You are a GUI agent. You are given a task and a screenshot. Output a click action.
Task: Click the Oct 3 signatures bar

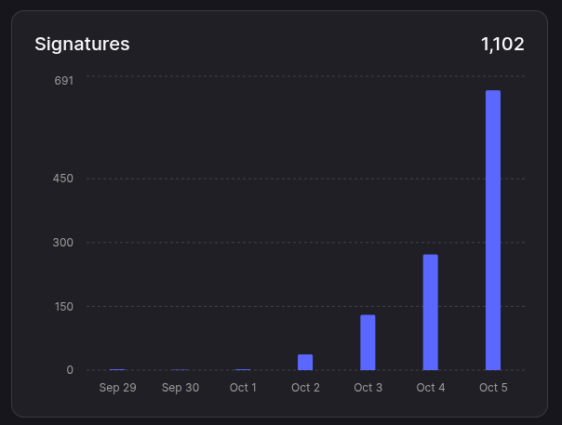368,342
